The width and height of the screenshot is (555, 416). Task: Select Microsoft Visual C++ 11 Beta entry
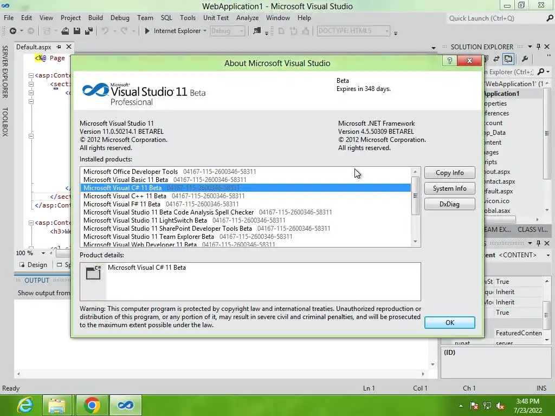coord(246,196)
